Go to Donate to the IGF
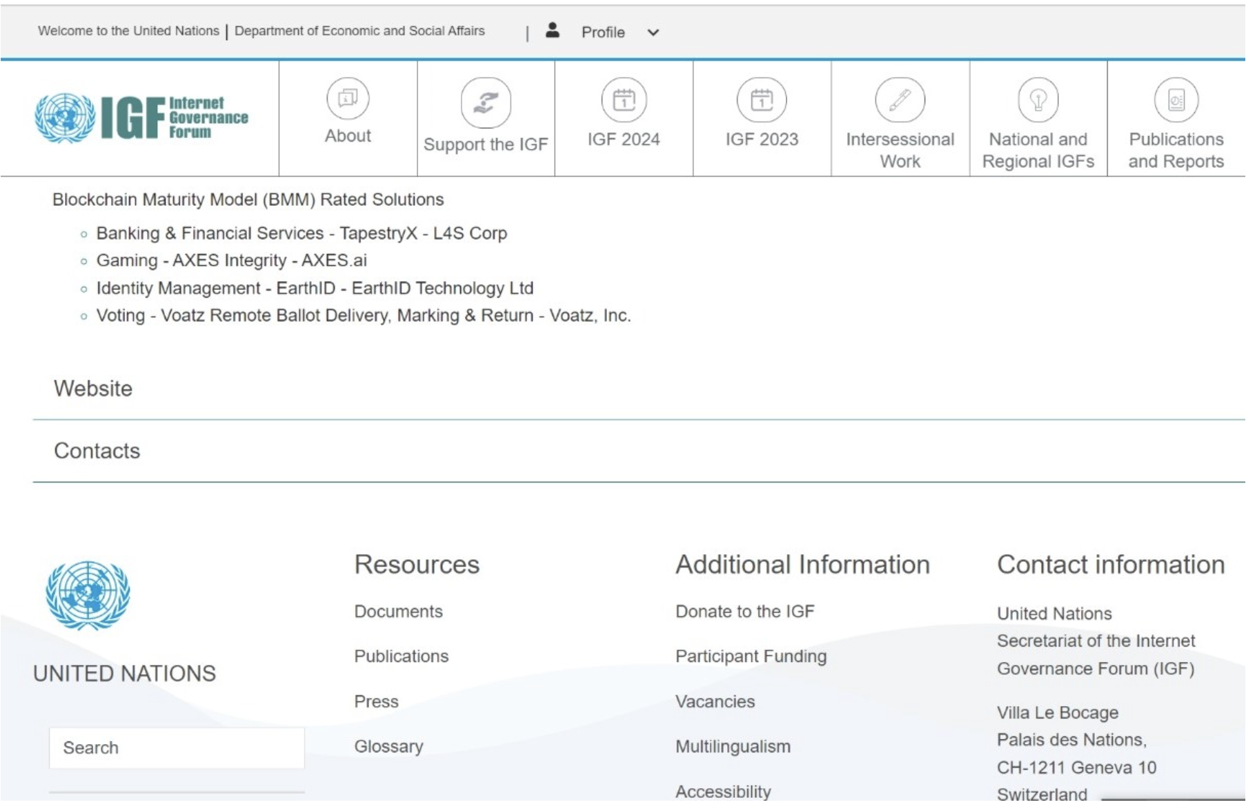The width and height of the screenshot is (1246, 809). 744,612
